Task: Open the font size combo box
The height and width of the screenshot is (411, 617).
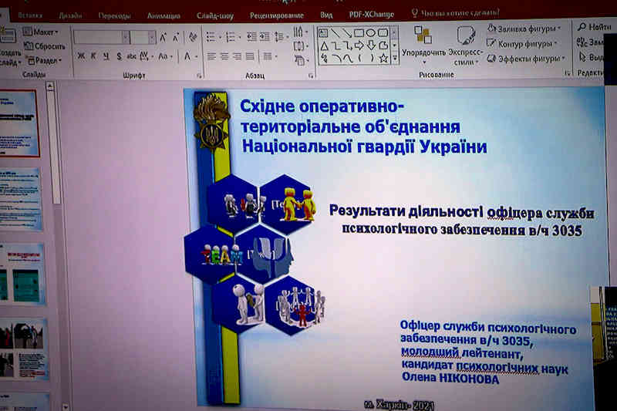Action: pyautogui.click(x=143, y=38)
